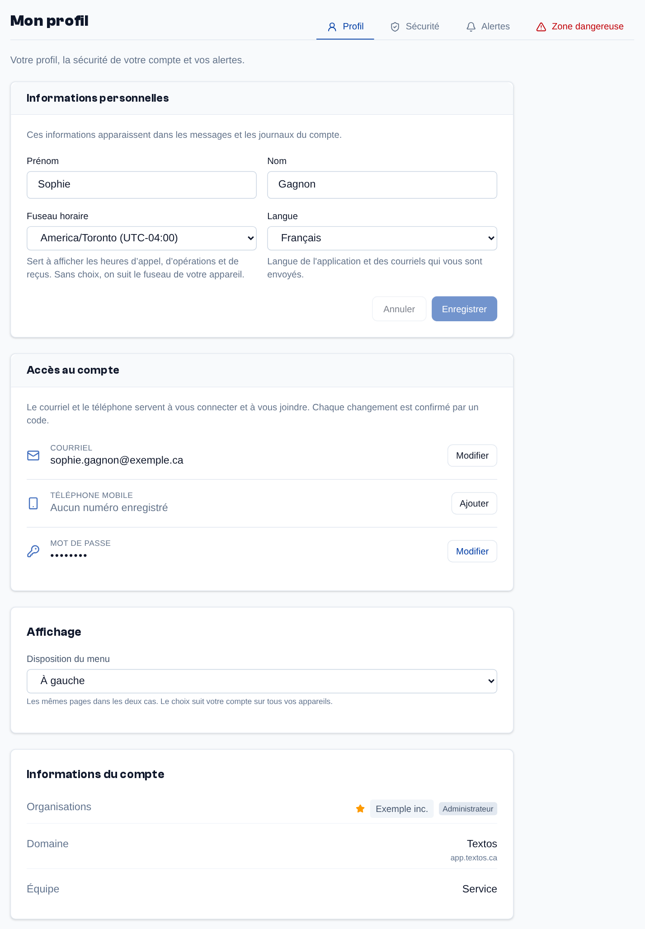Click the warning triangle icon for Zone dangereuse
Screen dimensions: 645x929
click(x=541, y=27)
